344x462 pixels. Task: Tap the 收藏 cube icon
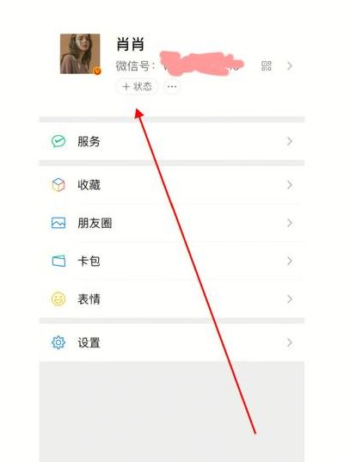(58, 185)
